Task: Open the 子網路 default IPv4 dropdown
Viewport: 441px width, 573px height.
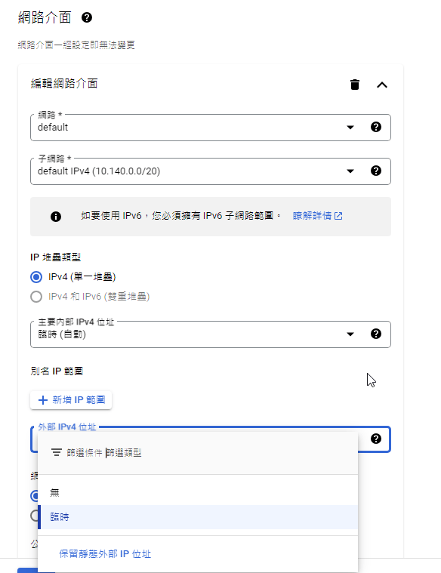Action: click(211, 171)
